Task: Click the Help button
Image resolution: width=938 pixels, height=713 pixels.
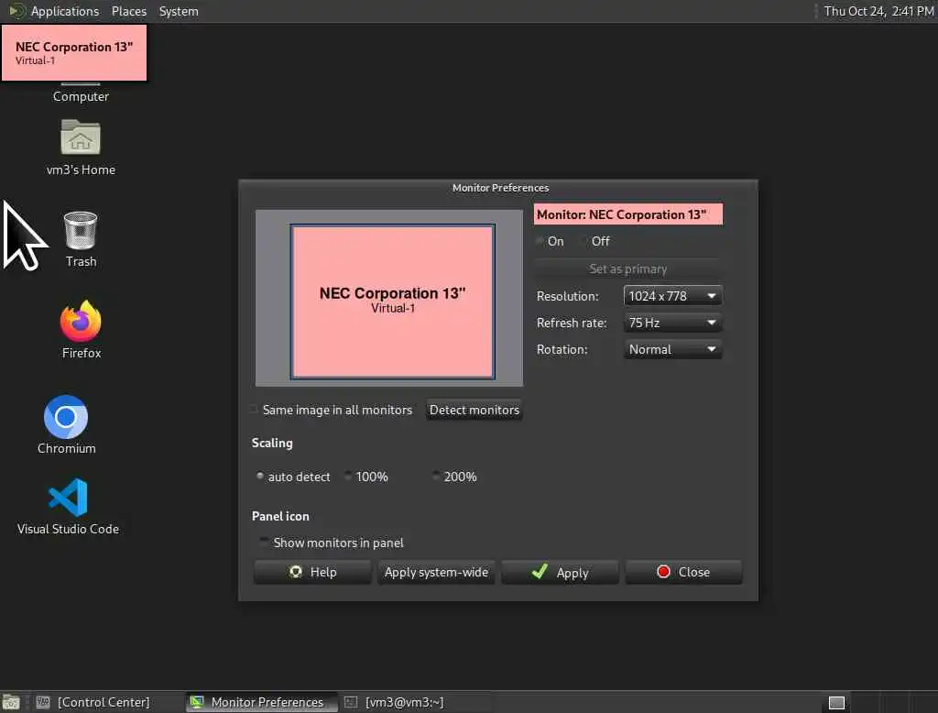Action: click(x=313, y=572)
